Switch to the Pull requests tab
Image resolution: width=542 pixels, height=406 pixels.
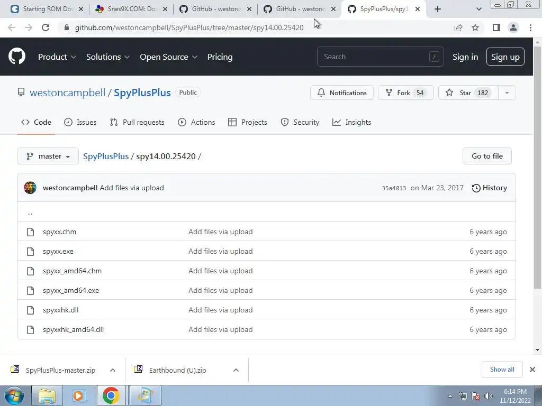coord(137,122)
